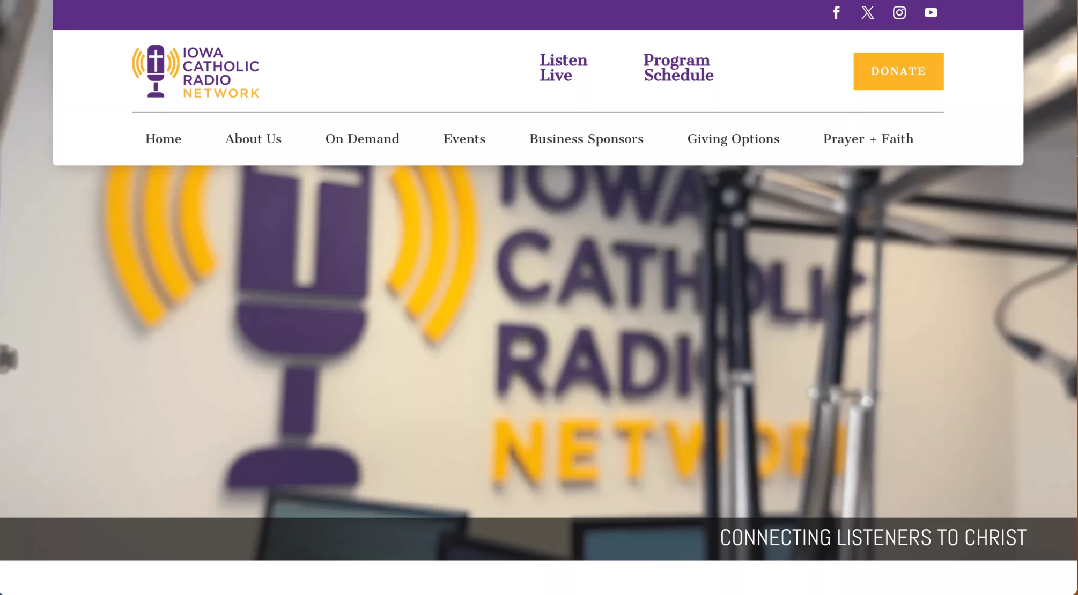The image size is (1078, 595).
Task: Open the Events menu item
Action: [464, 139]
